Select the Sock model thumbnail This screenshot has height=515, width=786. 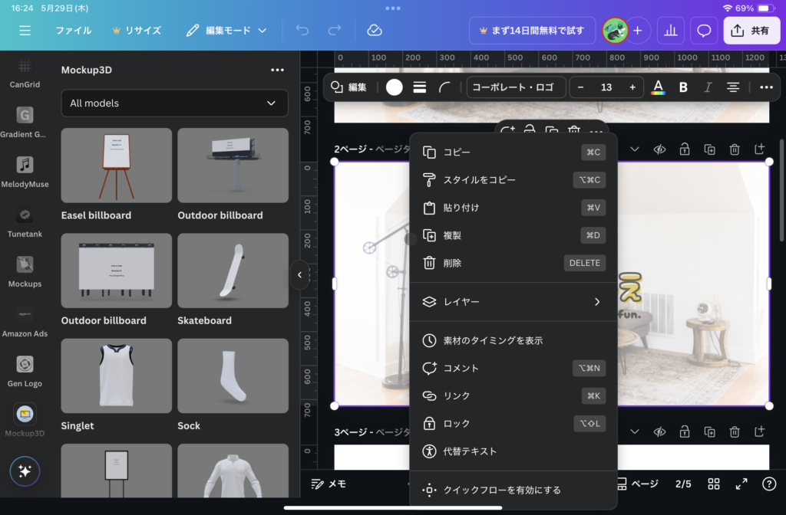(233, 376)
